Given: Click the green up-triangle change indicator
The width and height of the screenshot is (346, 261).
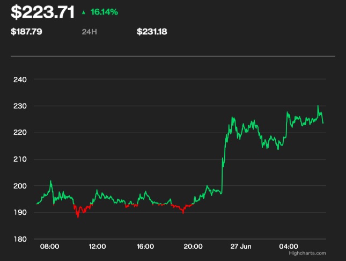Looking at the screenshot, I should 83,11.
